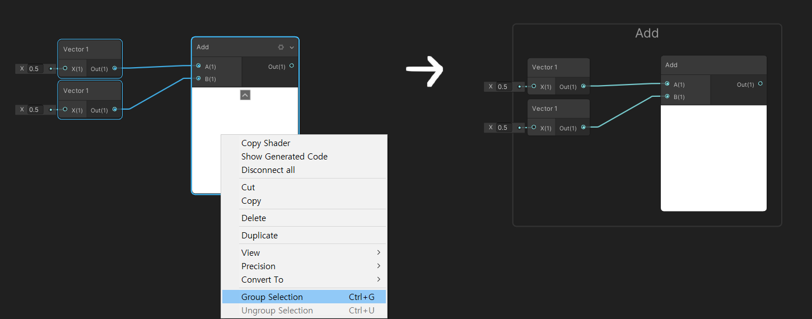Click Out(1) output port of the grouped Add node
Screen dimensions: 812x319
click(x=760, y=84)
